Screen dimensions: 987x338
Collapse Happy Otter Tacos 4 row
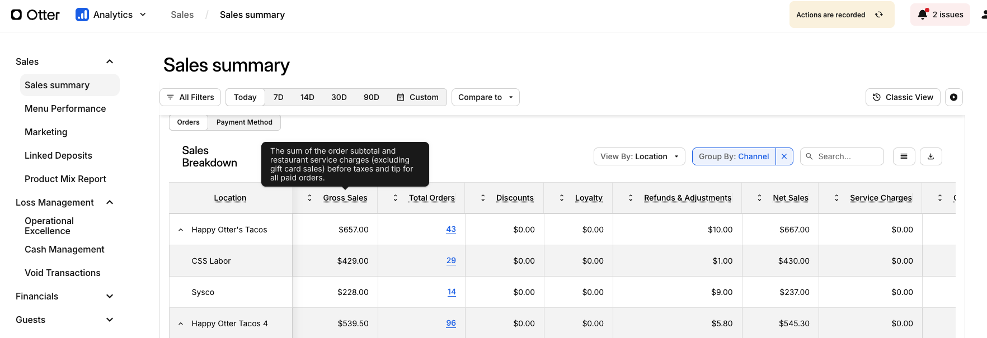coord(181,323)
